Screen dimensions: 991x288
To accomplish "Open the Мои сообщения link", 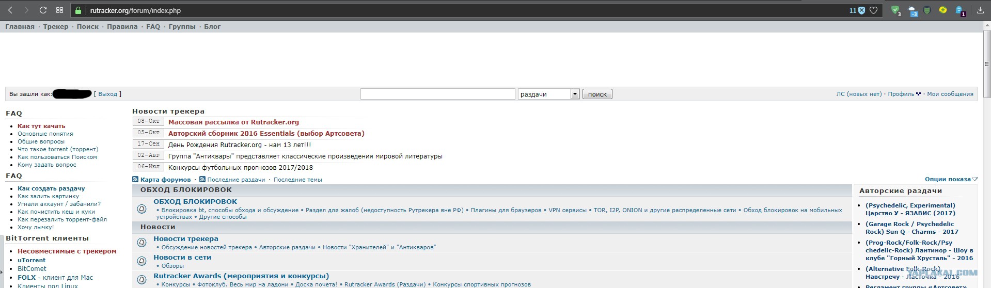I will coord(950,94).
